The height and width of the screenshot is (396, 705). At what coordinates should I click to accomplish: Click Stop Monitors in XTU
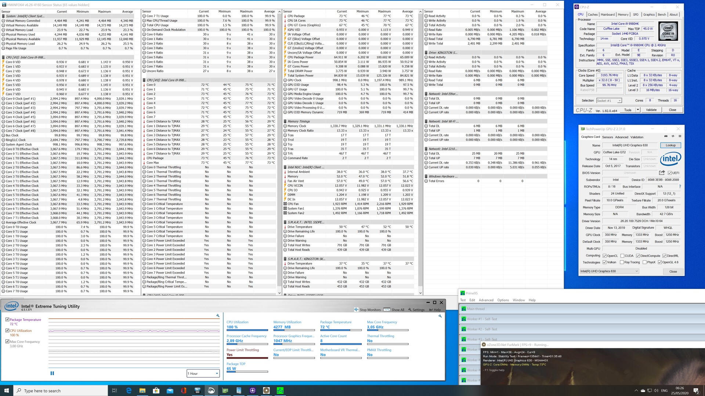coord(367,310)
